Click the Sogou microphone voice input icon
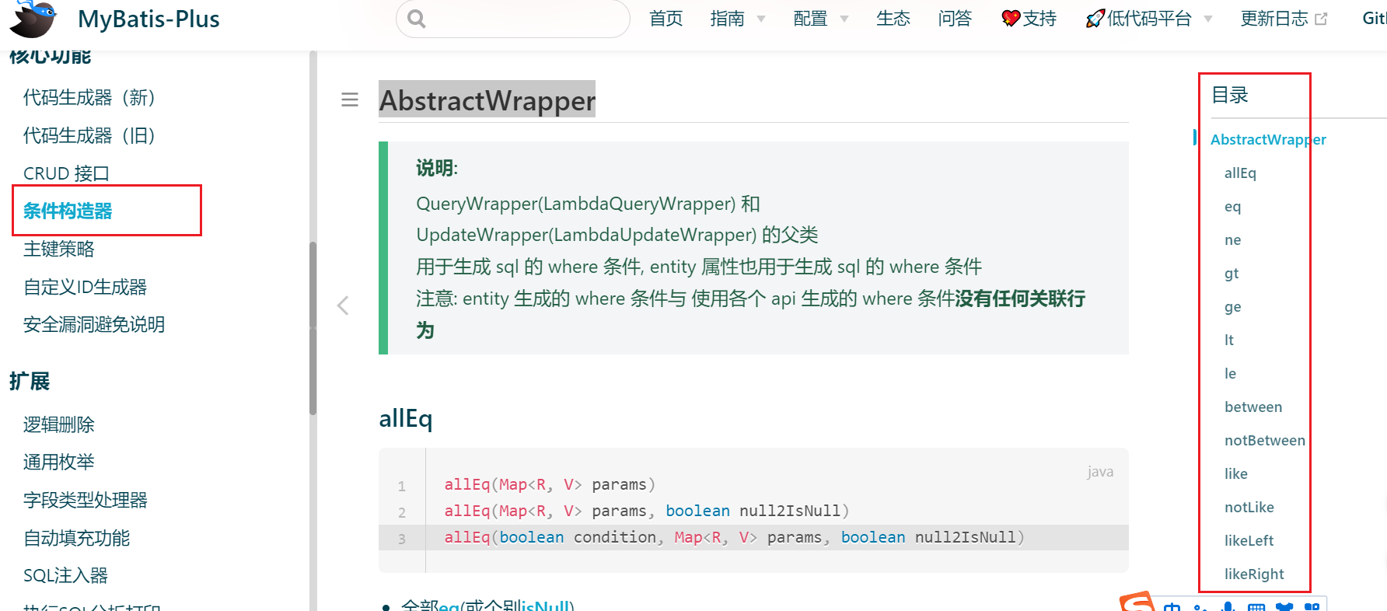 point(1228,606)
